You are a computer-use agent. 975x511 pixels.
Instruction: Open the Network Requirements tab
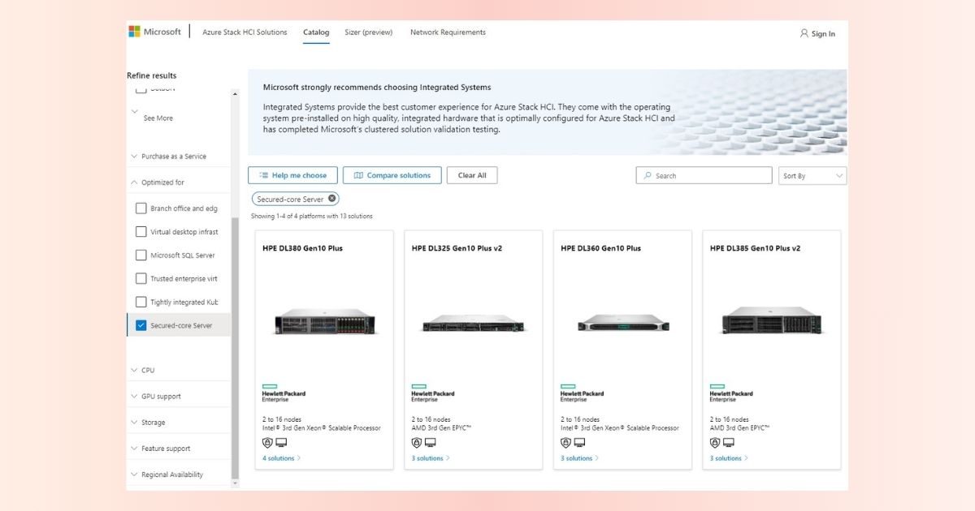pos(448,32)
